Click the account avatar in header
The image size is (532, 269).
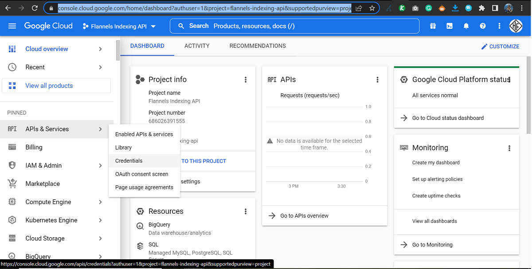(x=516, y=26)
